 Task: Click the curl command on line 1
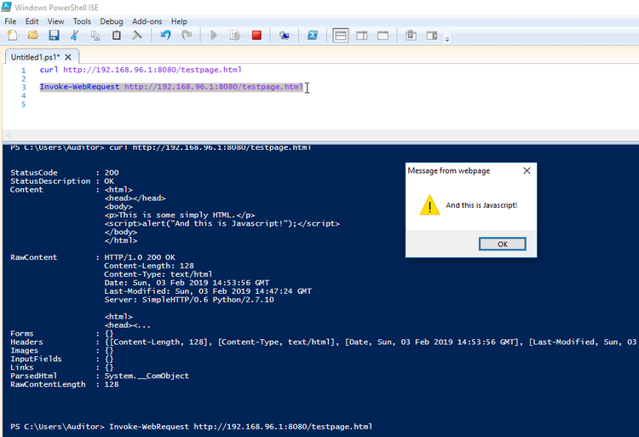point(141,70)
